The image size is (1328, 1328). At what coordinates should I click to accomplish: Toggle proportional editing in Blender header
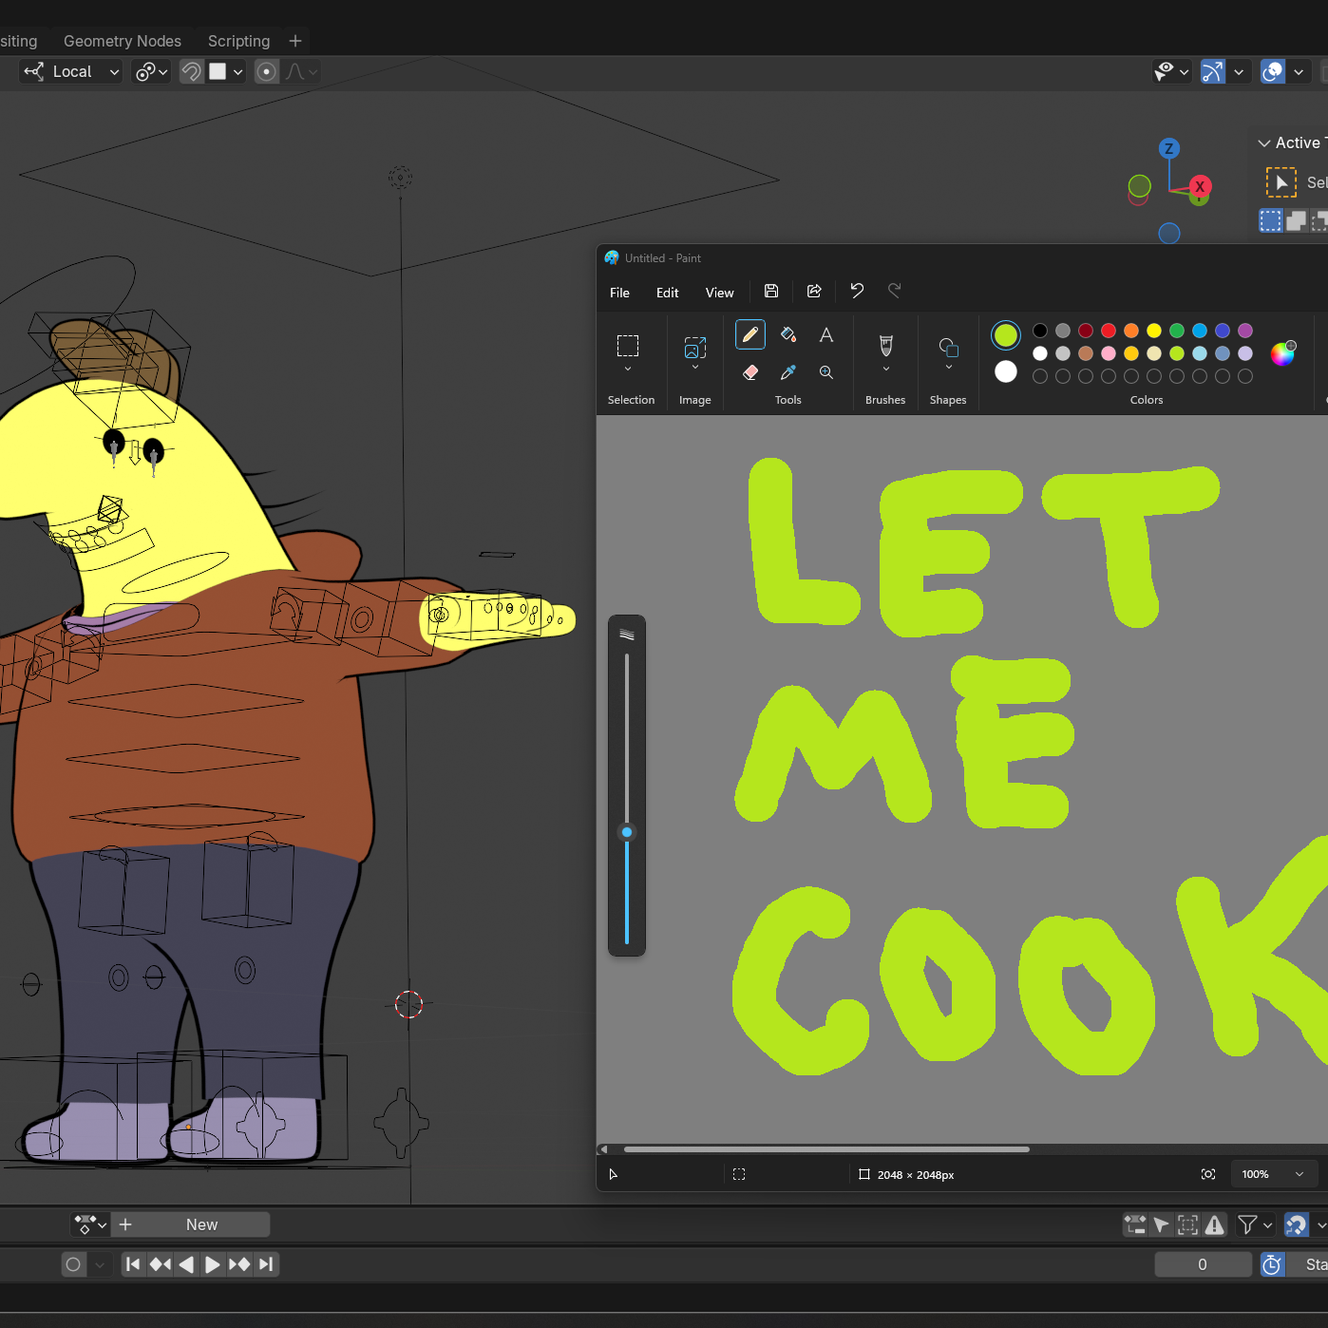coord(267,71)
